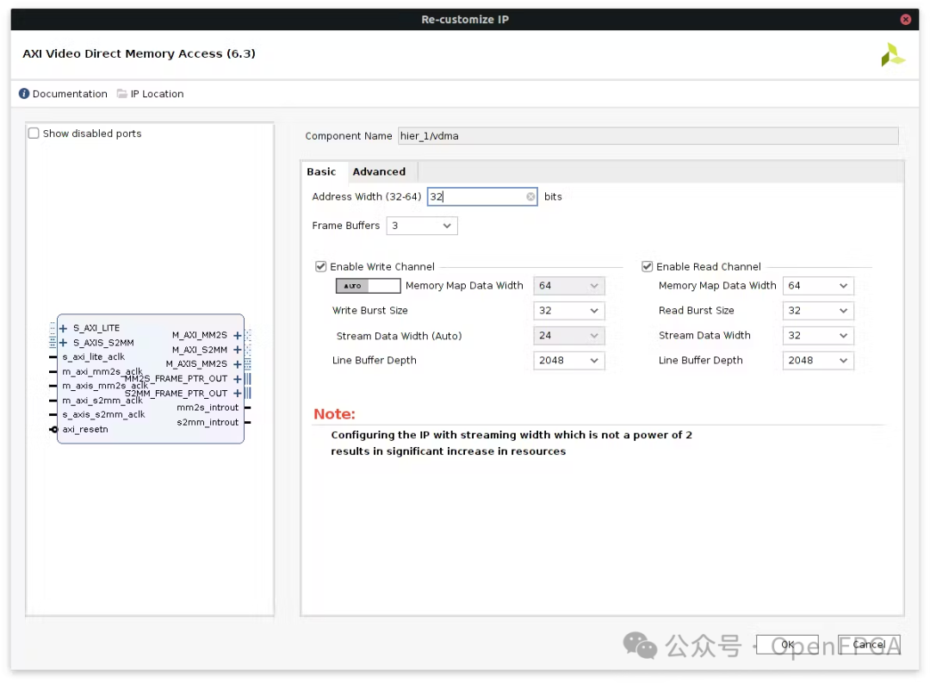Click the Xilinx logo icon
Image resolution: width=930 pixels, height=683 pixels.
coord(892,55)
